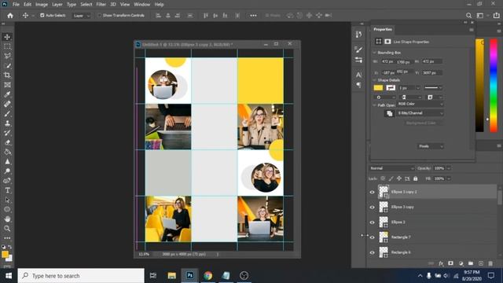The height and width of the screenshot is (283, 503).
Task: Open the Fill dropdown arrow
Action: click(x=449, y=178)
